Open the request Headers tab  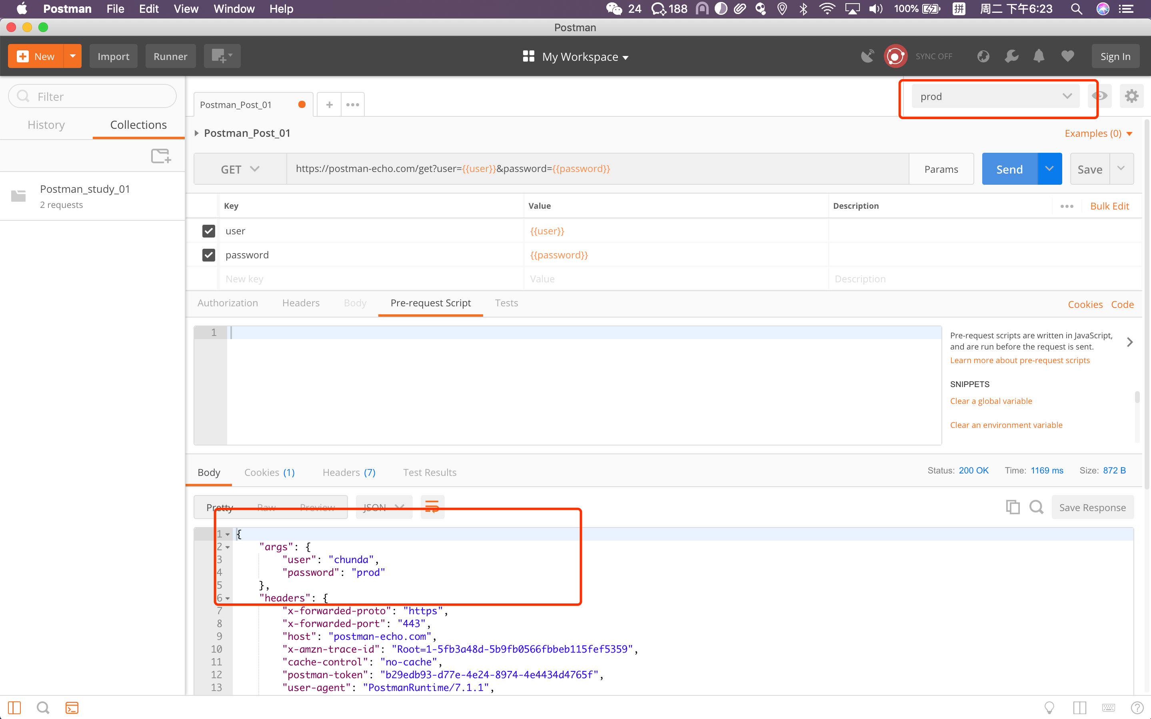[x=301, y=303]
